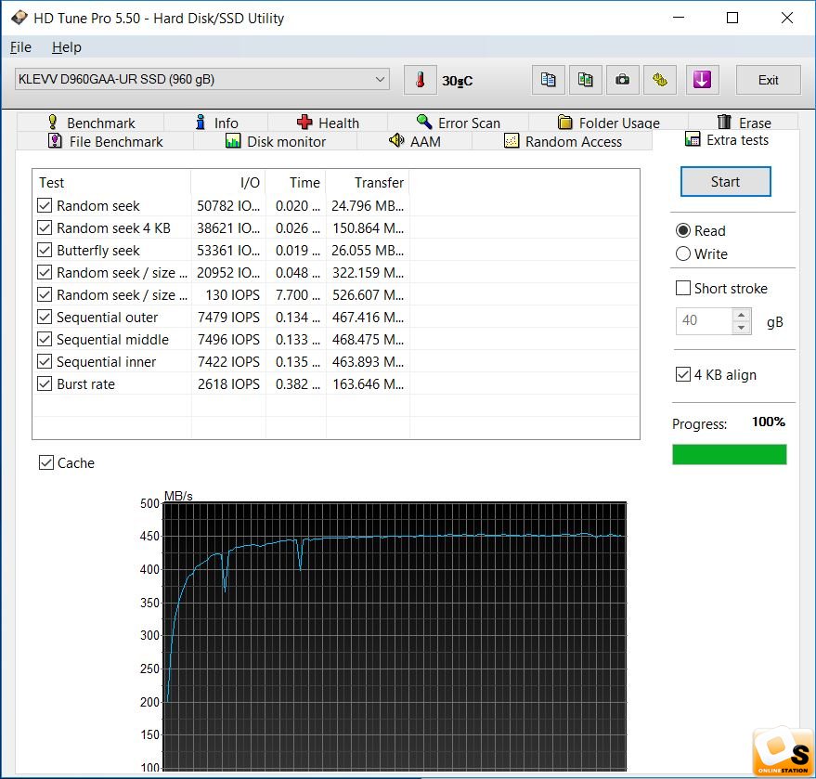816x779 pixels.
Task: Click the Time column header
Action: pyautogui.click(x=295, y=182)
